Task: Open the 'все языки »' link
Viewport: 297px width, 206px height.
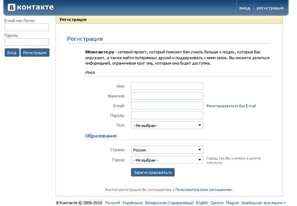Action: point(274,203)
